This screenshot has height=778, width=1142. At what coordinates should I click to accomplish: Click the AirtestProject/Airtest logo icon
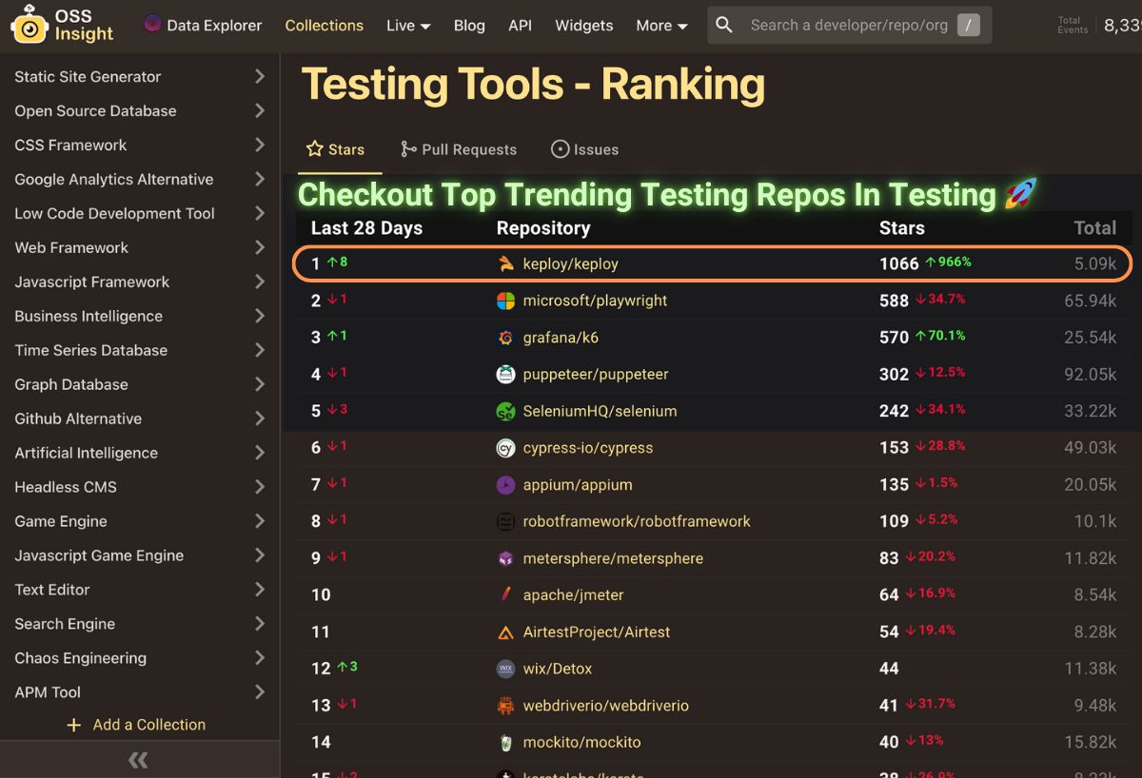tap(506, 632)
